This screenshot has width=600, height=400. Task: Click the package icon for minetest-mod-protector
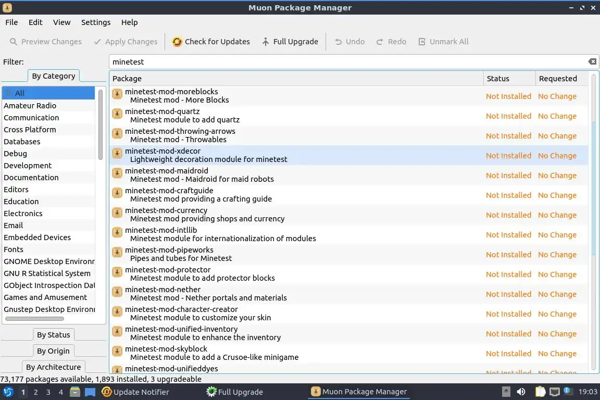(x=117, y=272)
